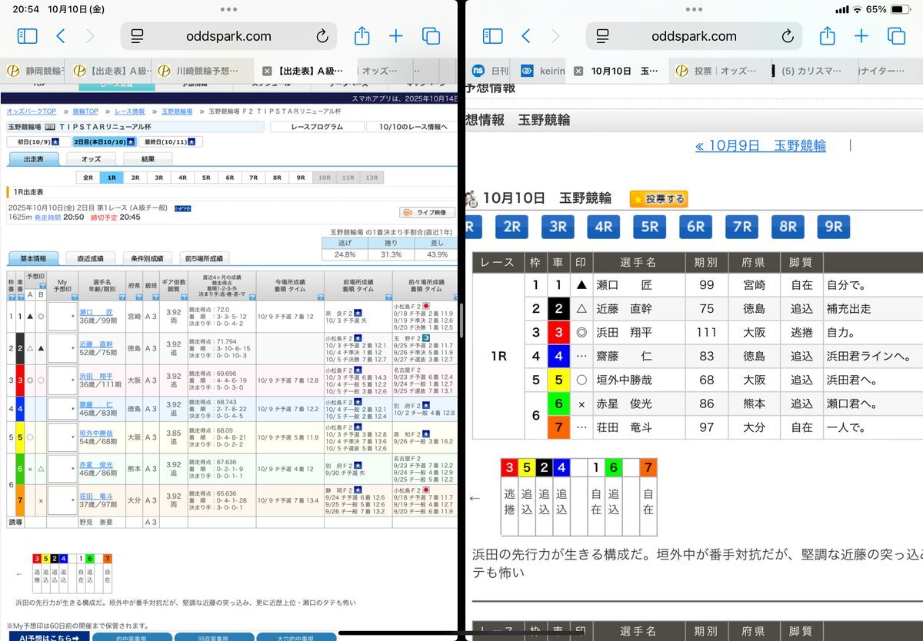
Task: Tap the left Safari sidebar icon
Action: coord(27,36)
